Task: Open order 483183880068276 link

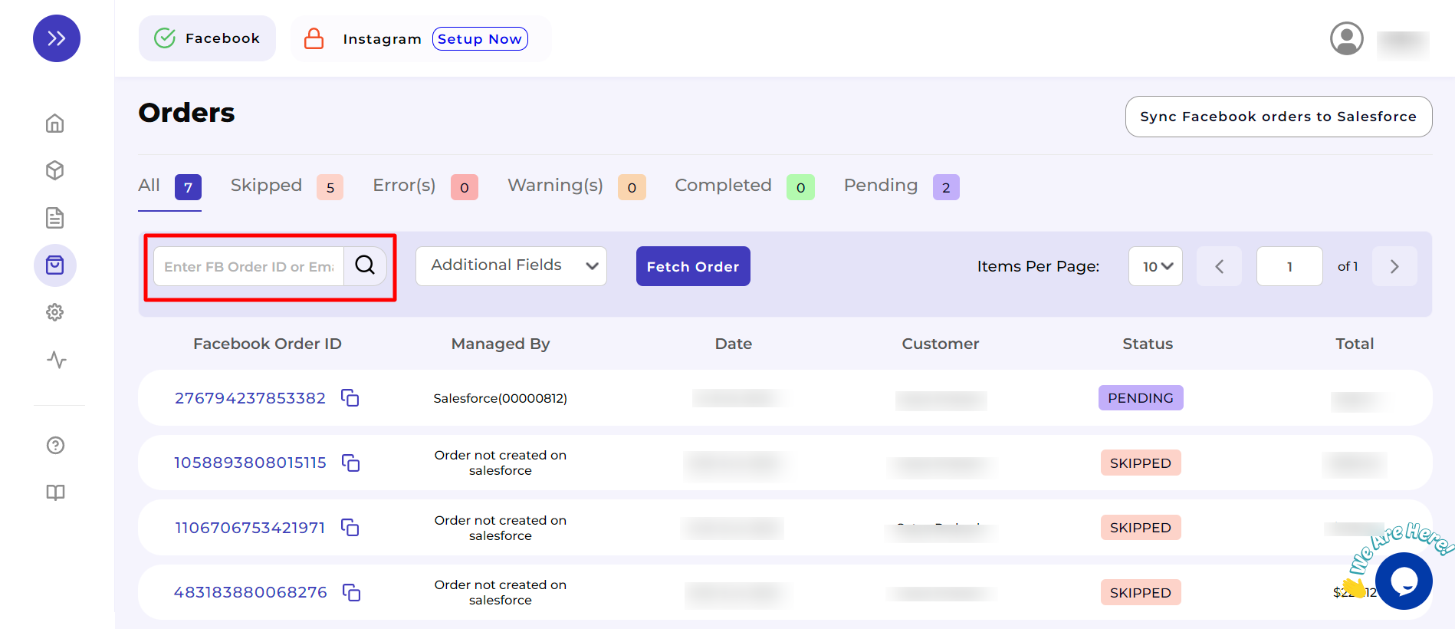Action: point(251,592)
